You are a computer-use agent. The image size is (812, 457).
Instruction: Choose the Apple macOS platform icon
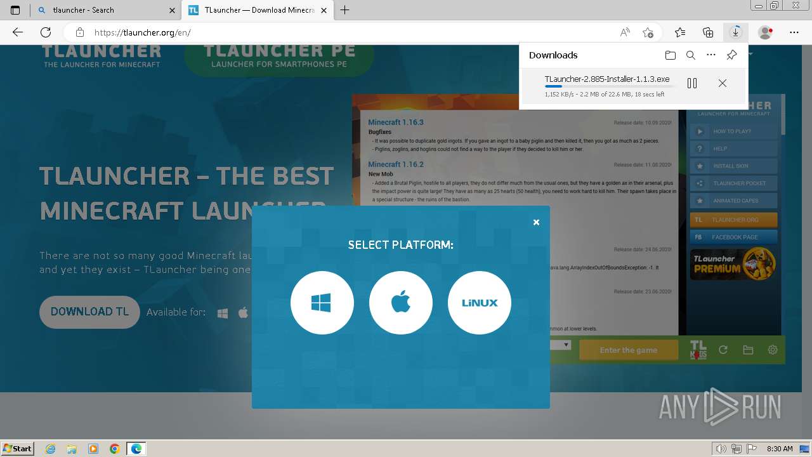[x=401, y=303]
